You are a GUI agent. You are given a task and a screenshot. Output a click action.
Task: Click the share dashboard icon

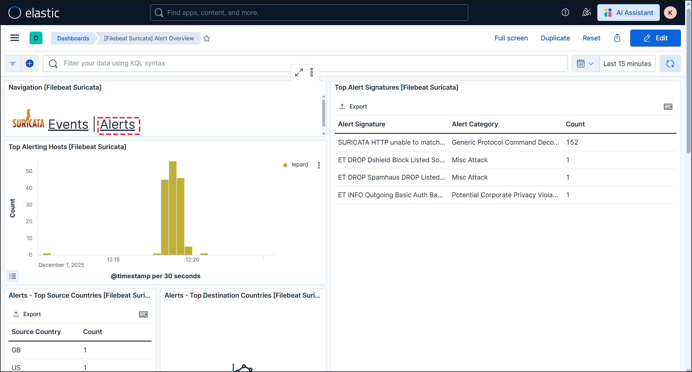[x=617, y=38]
